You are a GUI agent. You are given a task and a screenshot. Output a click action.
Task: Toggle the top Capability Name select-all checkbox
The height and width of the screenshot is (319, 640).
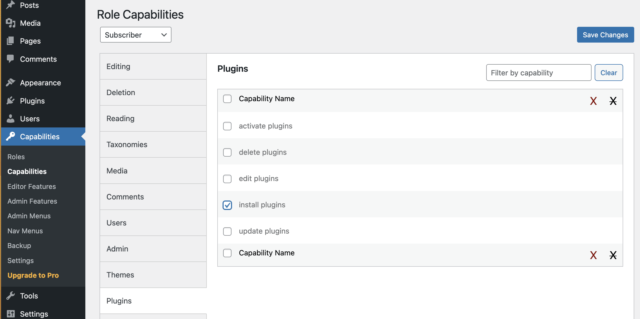[227, 99]
